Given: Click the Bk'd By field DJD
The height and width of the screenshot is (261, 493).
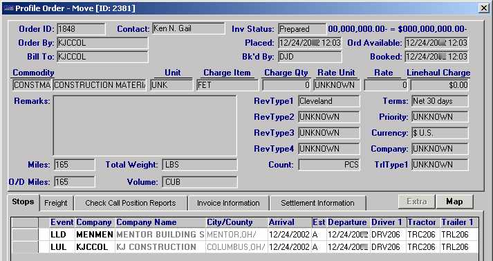Looking at the screenshot, I should pos(310,57).
